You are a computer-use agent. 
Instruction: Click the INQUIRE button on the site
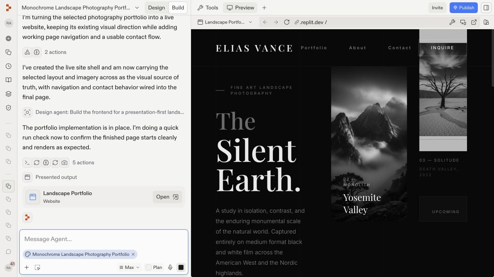click(443, 48)
